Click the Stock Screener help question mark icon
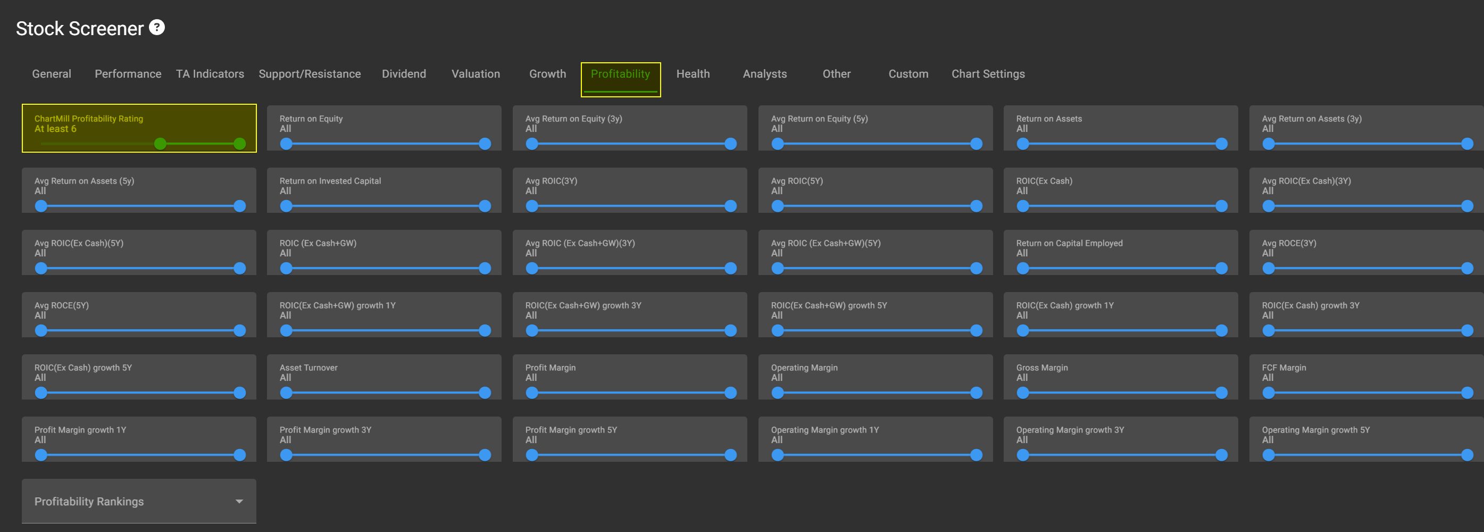Image resolution: width=1484 pixels, height=532 pixels. click(x=157, y=27)
